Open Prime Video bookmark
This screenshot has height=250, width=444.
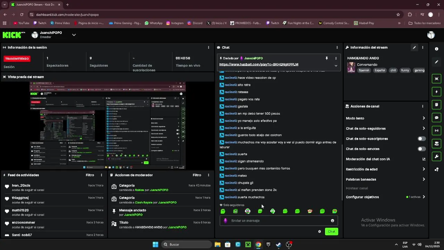(60, 23)
